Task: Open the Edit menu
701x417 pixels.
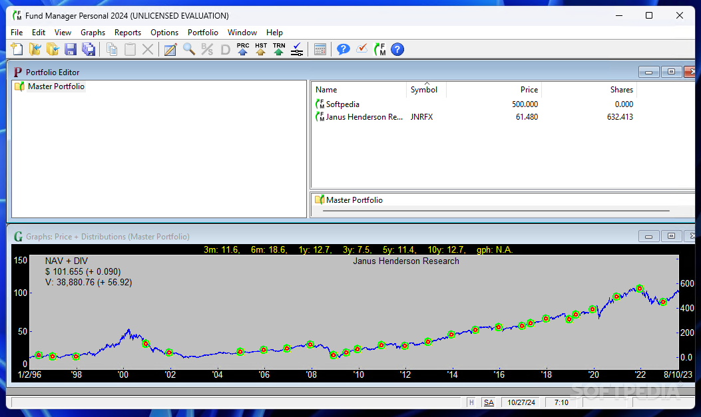Action: (x=39, y=33)
